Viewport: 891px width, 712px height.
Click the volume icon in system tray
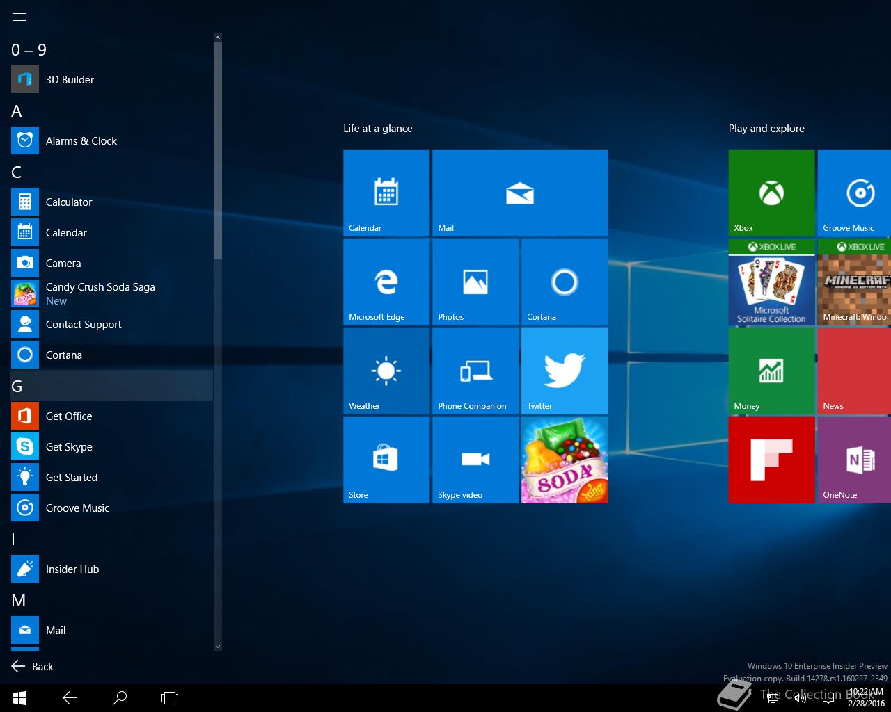[x=800, y=698]
